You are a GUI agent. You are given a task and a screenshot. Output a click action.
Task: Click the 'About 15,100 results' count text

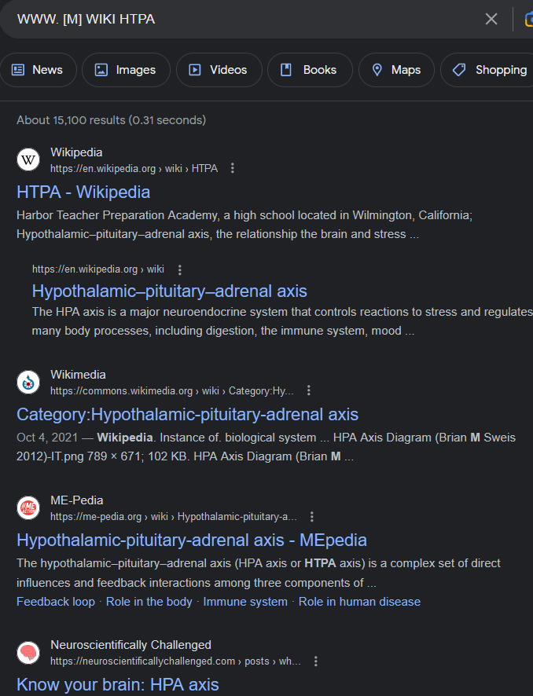click(x=111, y=120)
